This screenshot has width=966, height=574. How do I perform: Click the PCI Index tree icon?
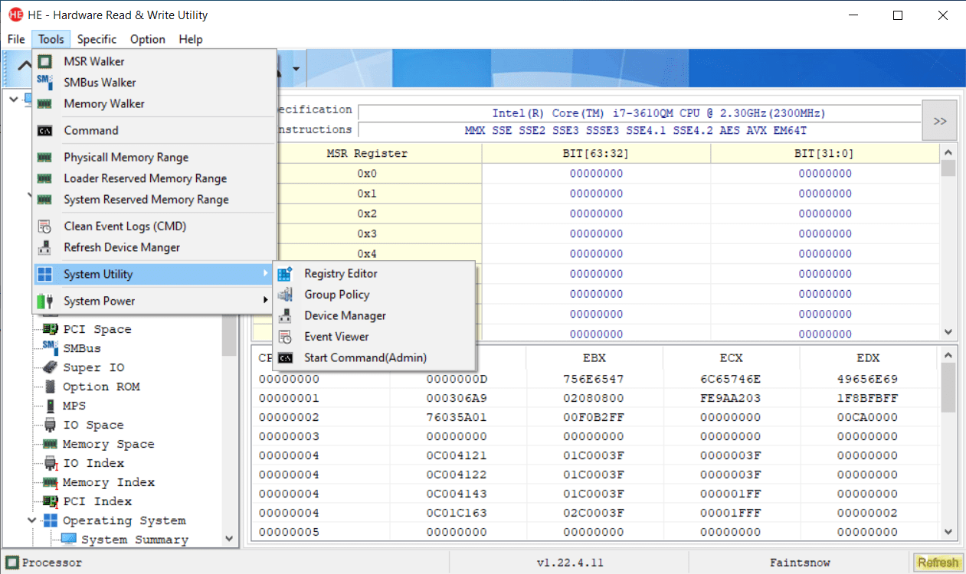[51, 501]
